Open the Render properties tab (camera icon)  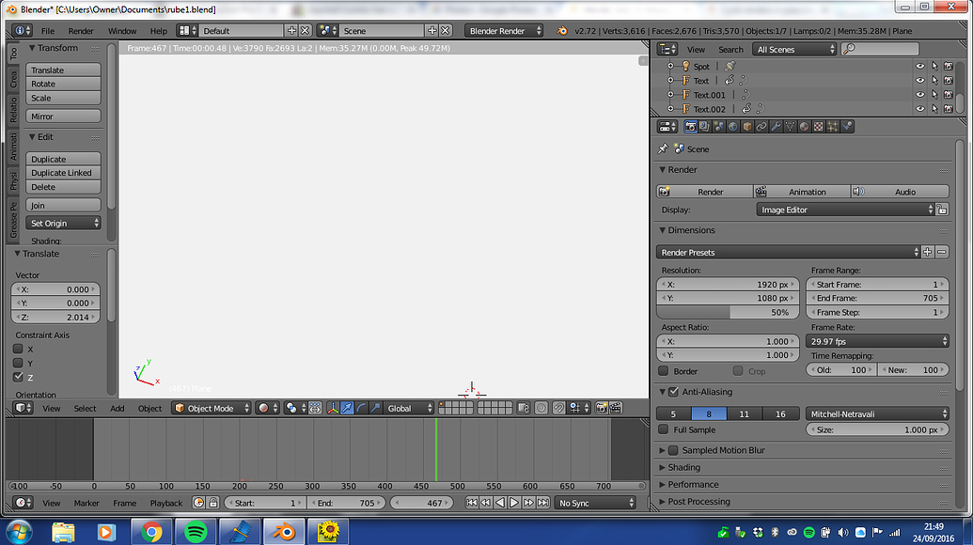(690, 127)
